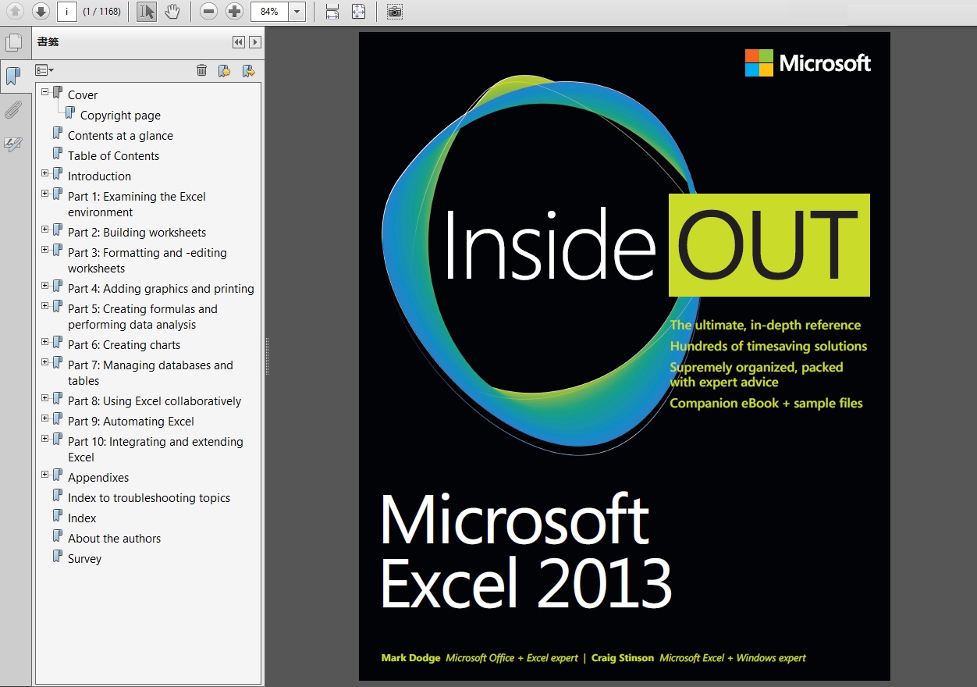The image size is (977, 687).
Task: Open the Contents at a glance bookmark
Action: point(120,136)
